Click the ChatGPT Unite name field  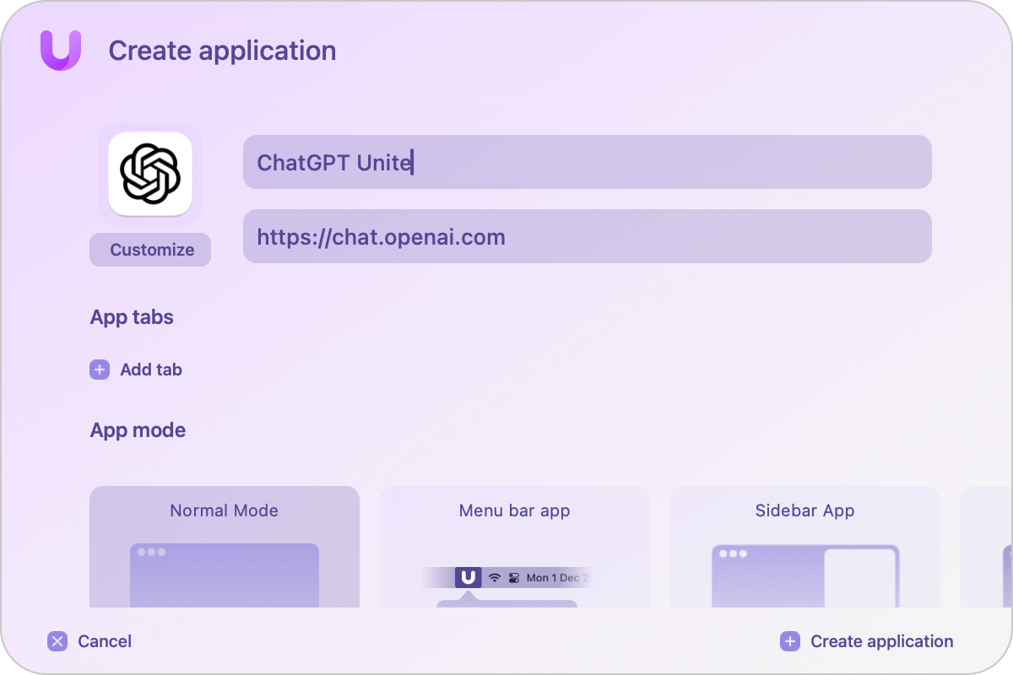588,162
